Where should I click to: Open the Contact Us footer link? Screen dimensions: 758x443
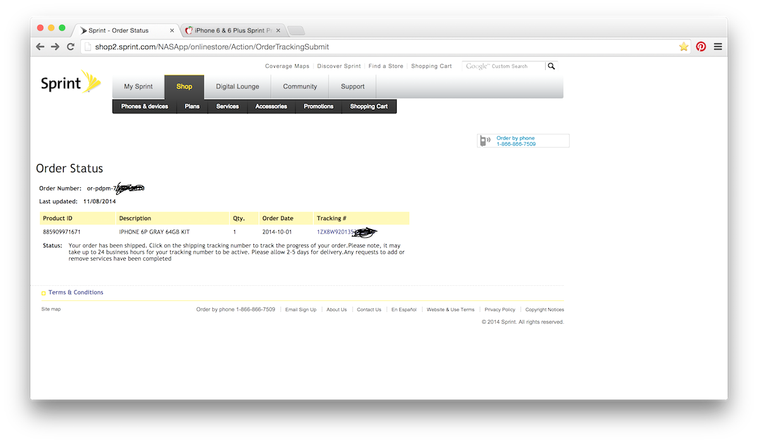coord(369,310)
